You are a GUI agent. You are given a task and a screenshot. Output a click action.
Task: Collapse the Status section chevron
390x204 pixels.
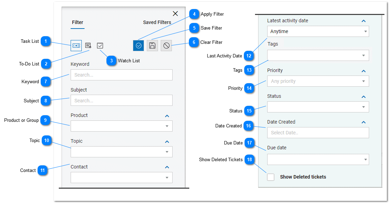[x=364, y=97]
